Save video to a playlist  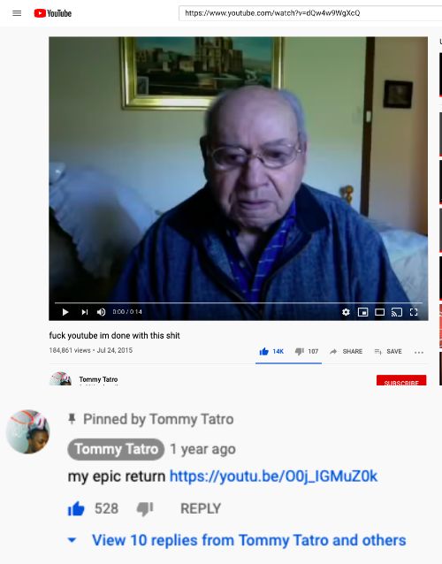(x=388, y=352)
